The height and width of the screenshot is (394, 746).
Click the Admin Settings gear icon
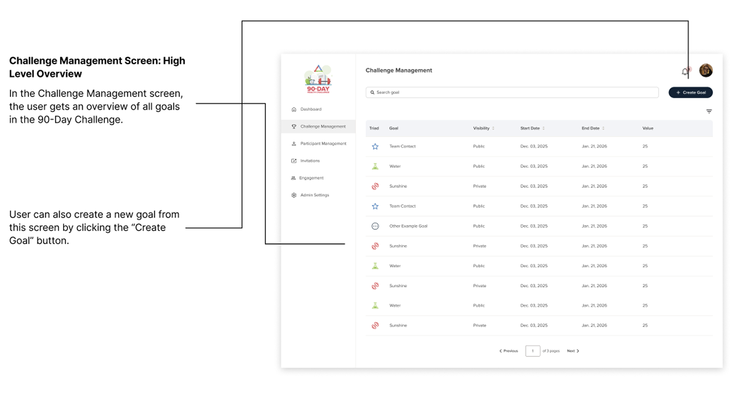click(294, 195)
